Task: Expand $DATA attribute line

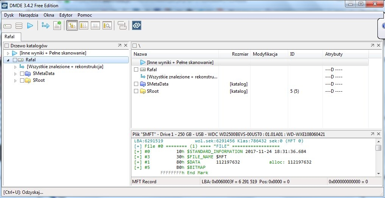Action: [x=138, y=162]
